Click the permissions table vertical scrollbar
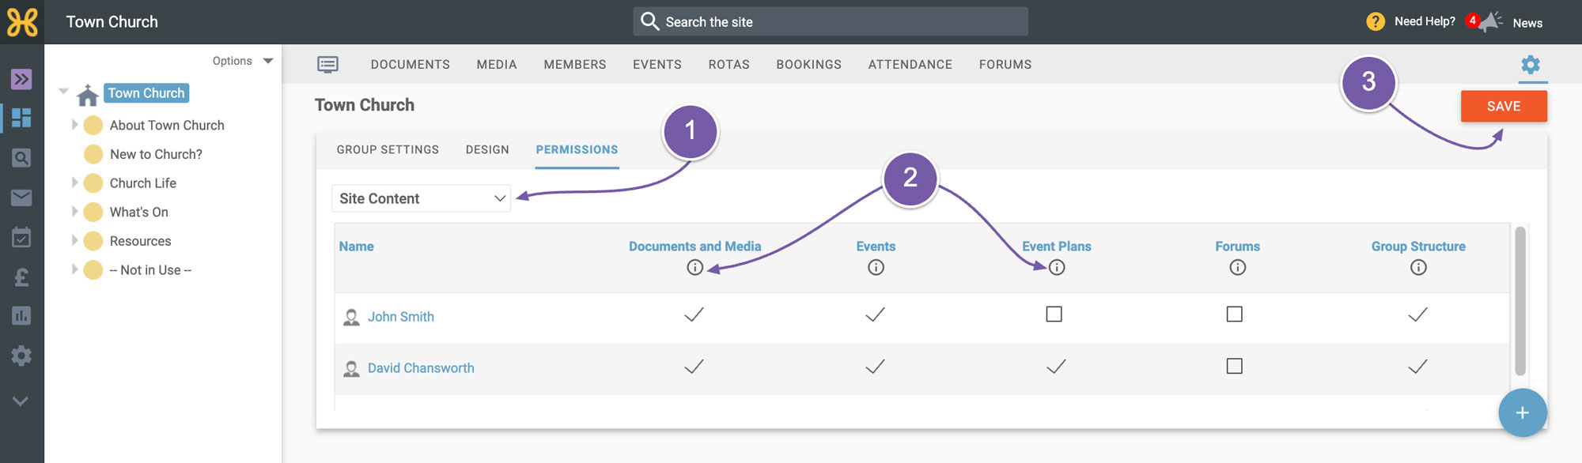 (x=1520, y=301)
